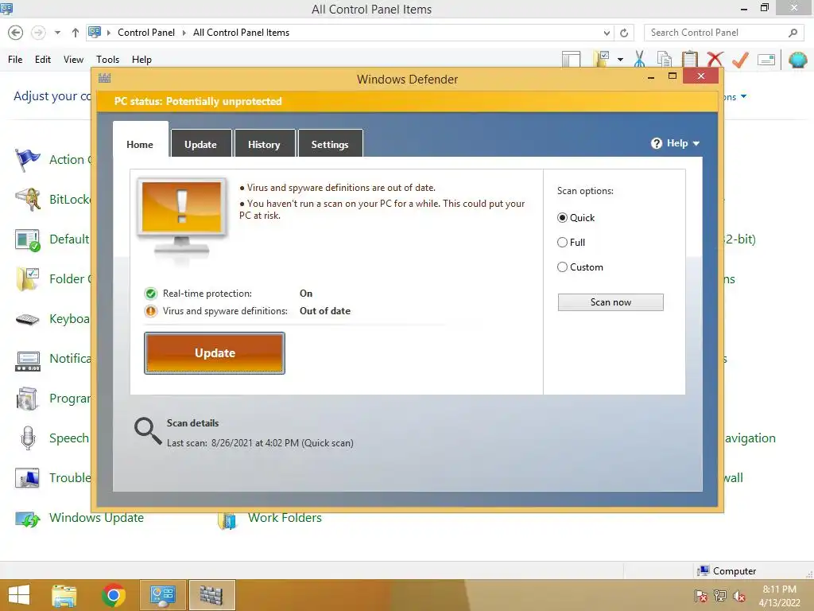The image size is (814, 611).
Task: Click the search magnifier icon
Action: tap(793, 33)
